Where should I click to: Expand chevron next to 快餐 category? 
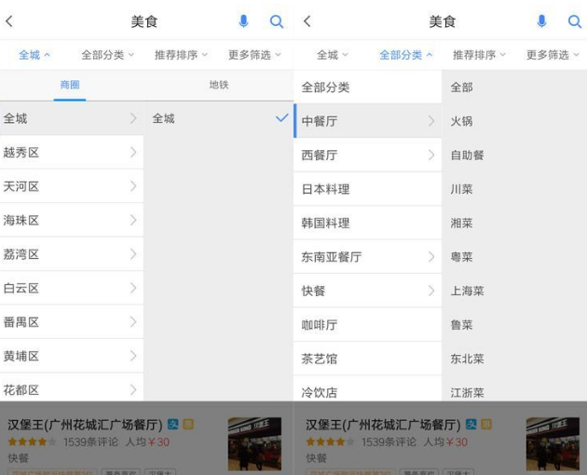tap(431, 291)
